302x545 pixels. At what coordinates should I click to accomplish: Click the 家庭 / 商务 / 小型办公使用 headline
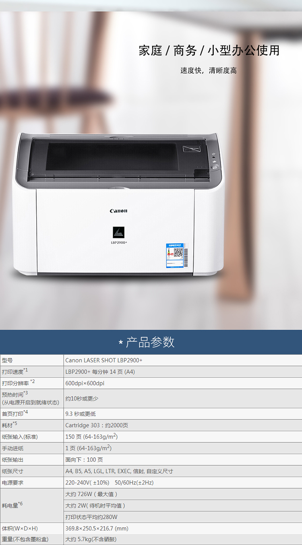click(209, 51)
